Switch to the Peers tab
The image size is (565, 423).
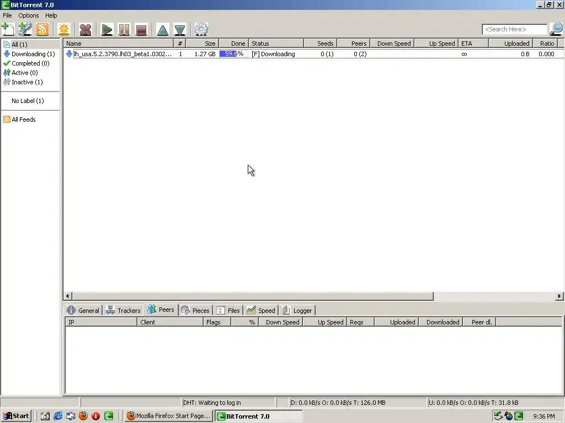[161, 310]
